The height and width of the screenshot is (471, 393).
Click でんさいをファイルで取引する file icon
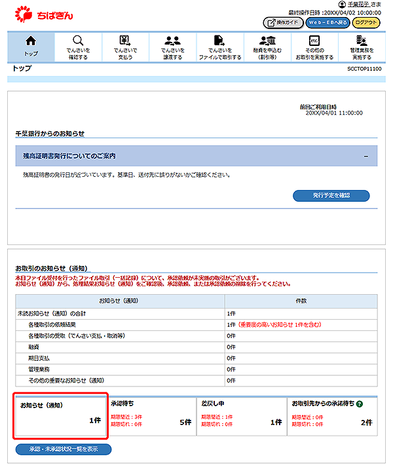219,41
